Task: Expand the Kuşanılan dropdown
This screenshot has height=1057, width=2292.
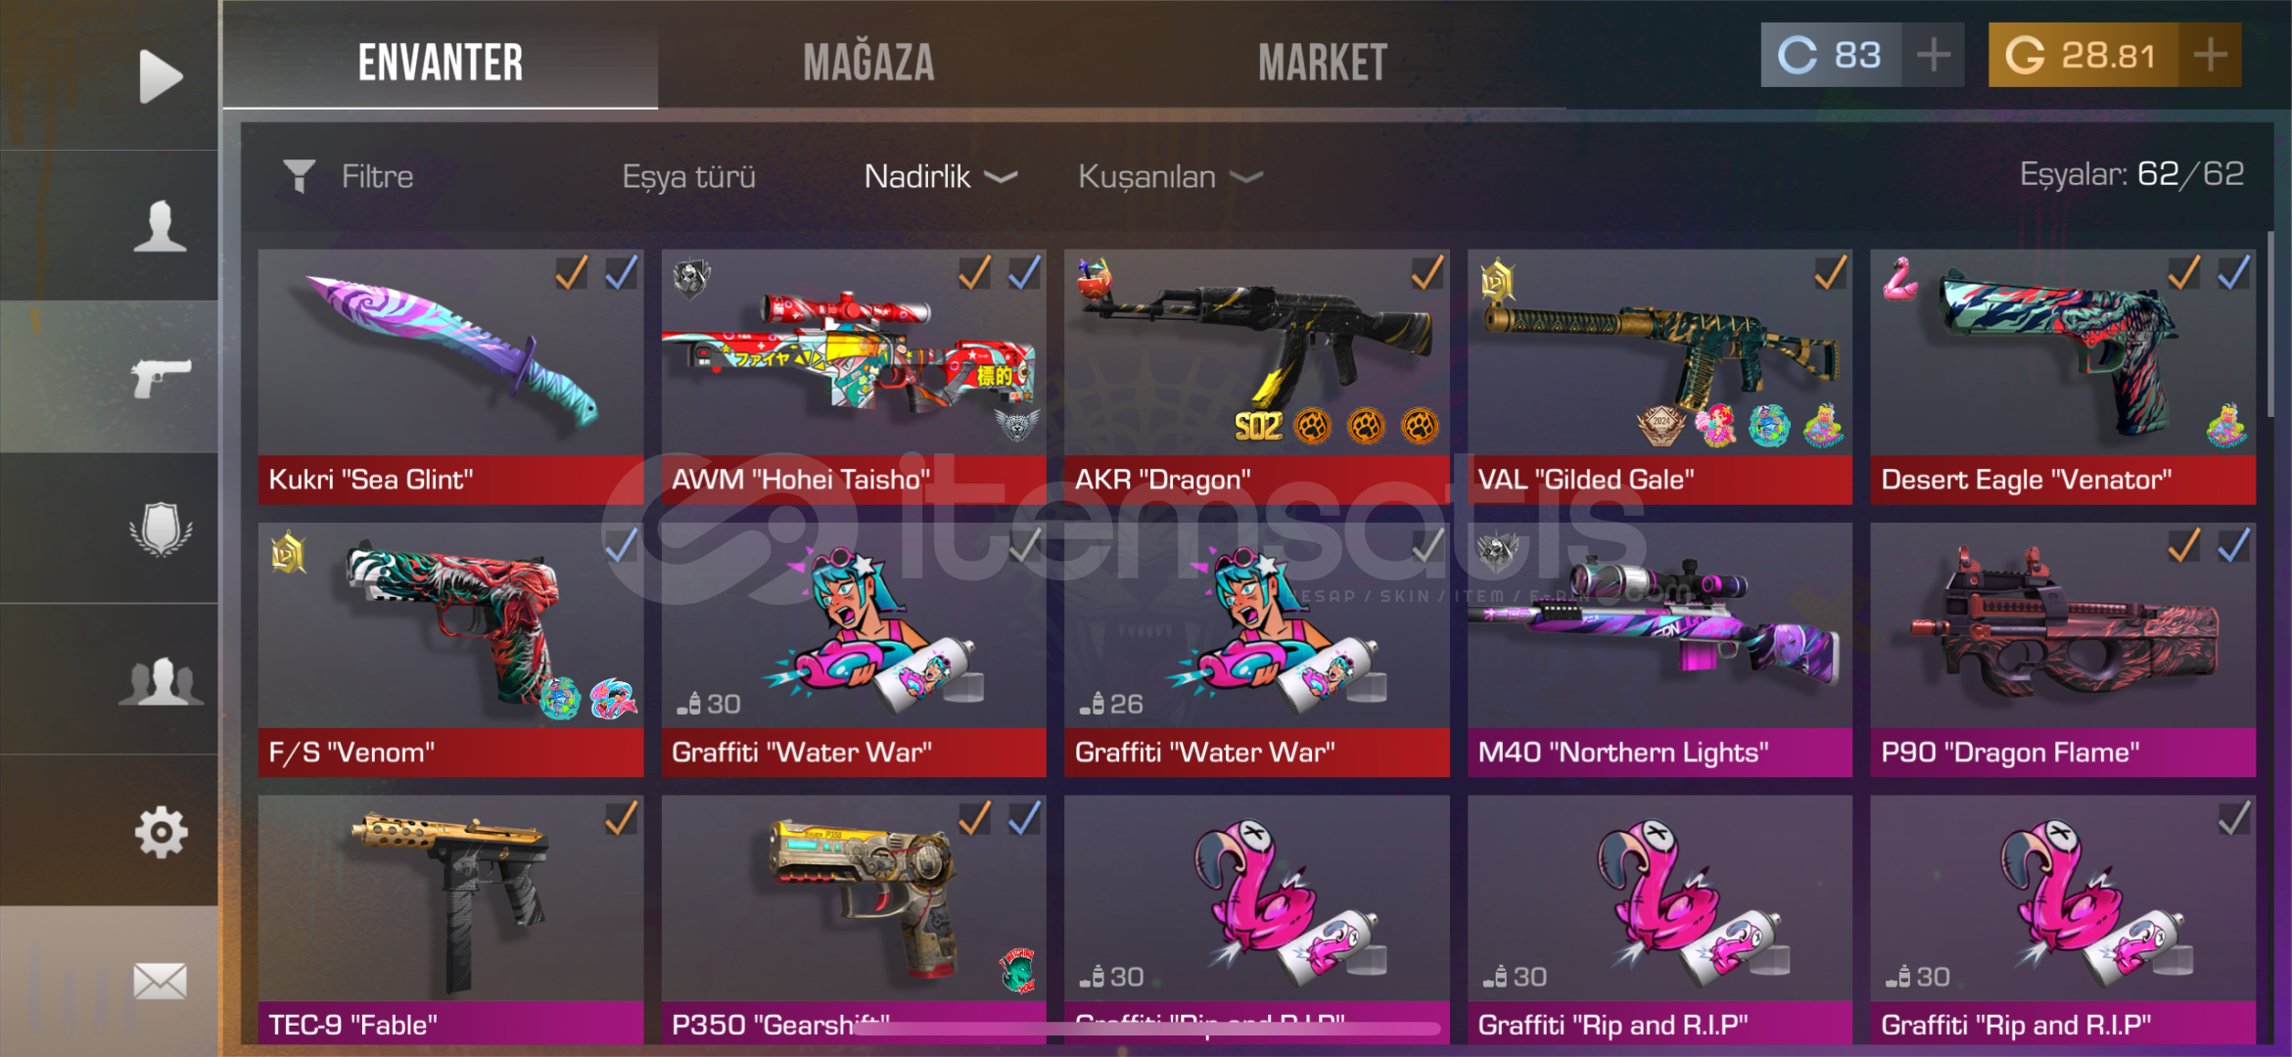Action: pos(1170,176)
